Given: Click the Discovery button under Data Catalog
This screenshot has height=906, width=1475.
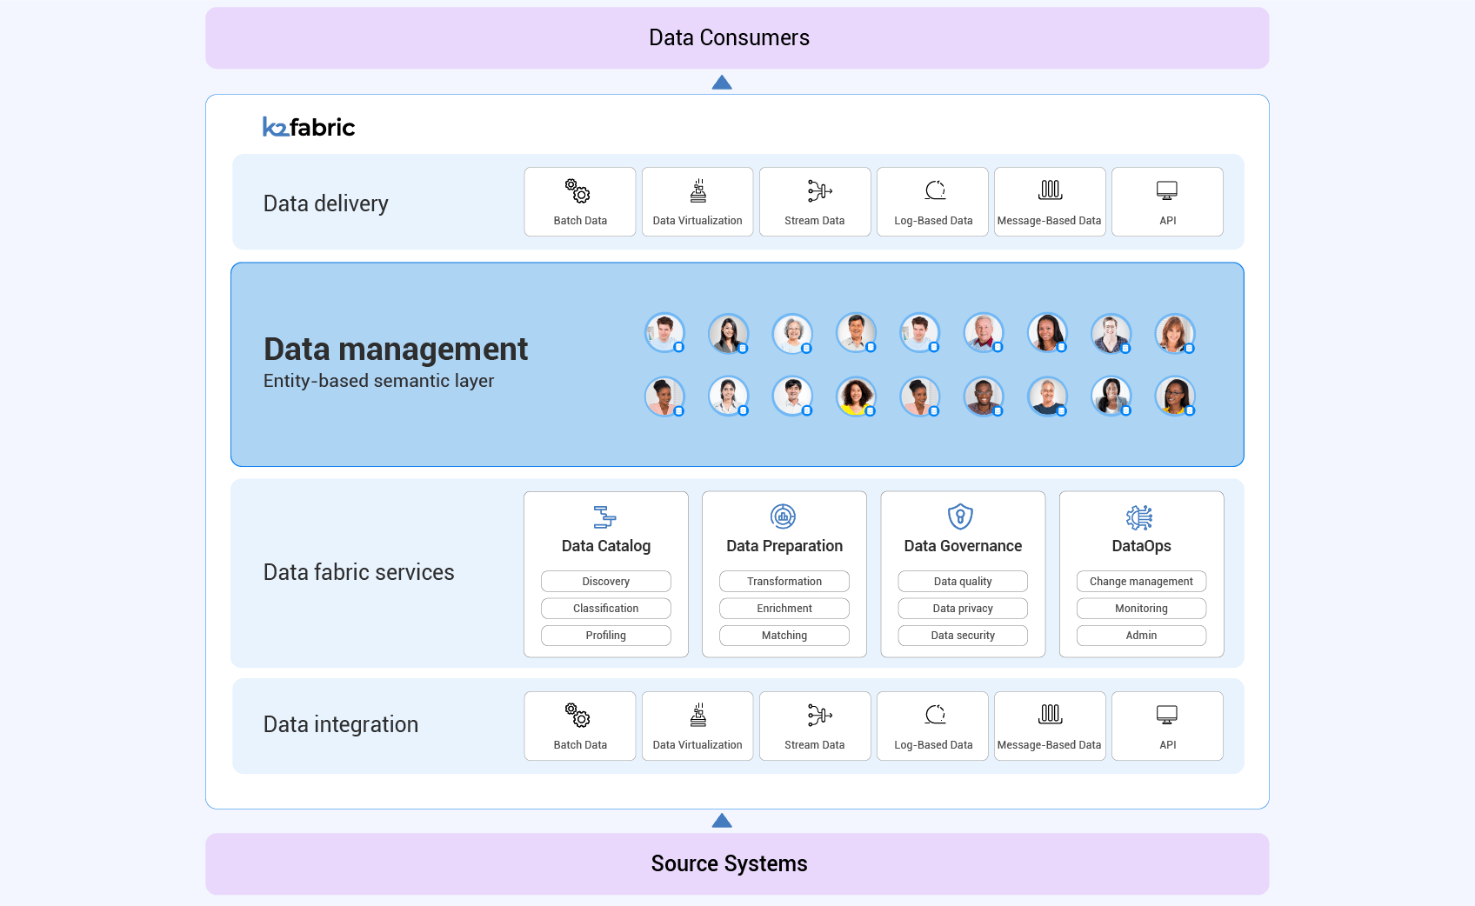Looking at the screenshot, I should (605, 581).
